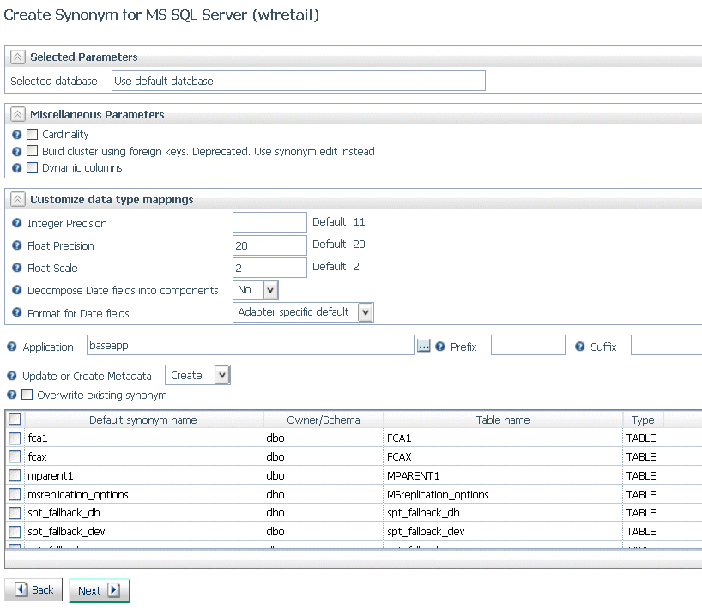Select the mparent1 row checkbox

(x=15, y=475)
